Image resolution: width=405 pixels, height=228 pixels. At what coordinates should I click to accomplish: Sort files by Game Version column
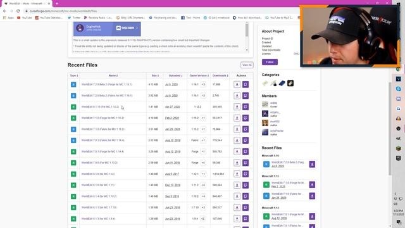(199, 75)
